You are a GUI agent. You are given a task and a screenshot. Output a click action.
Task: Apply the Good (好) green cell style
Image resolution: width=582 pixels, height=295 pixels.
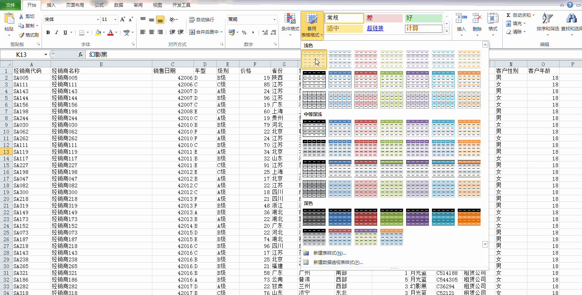424,18
